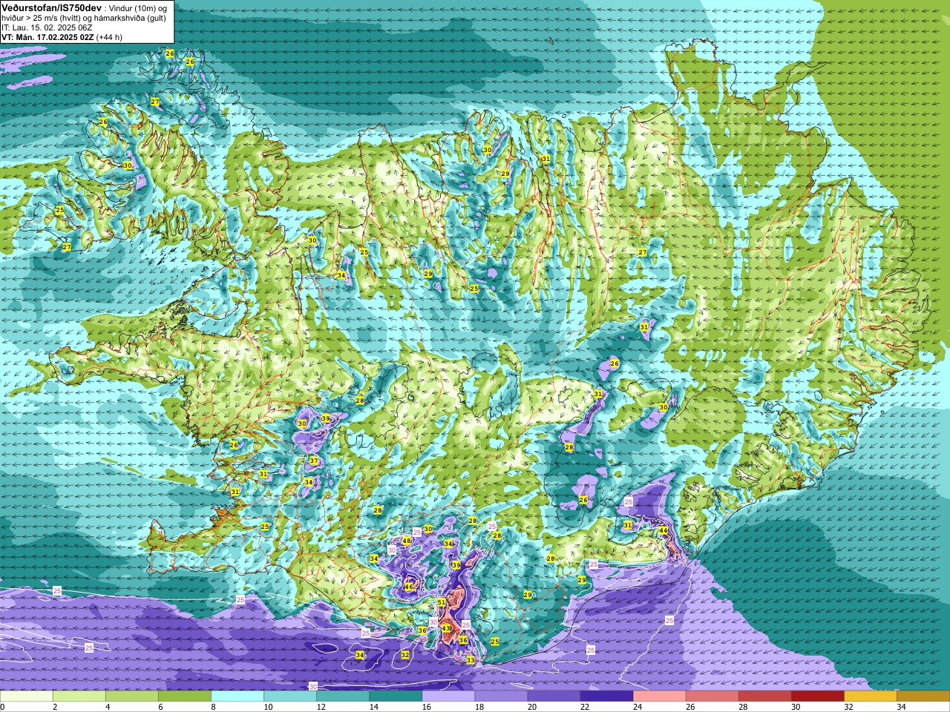Click the 24–26 m/s pink legend swatch
Screen dimensions: 950x712
click(659, 696)
